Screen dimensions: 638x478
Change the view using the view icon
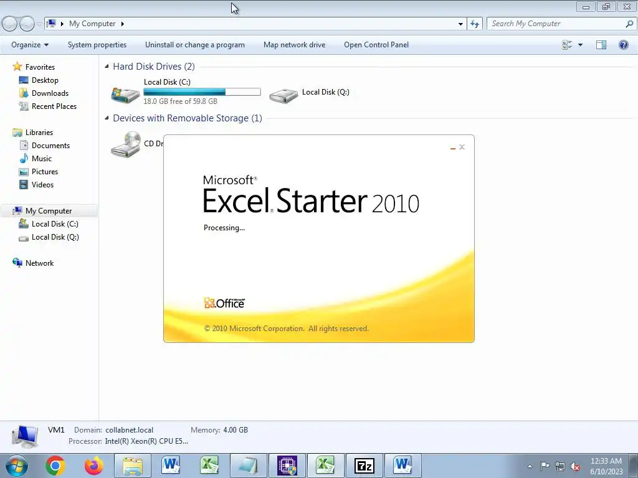pyautogui.click(x=567, y=45)
